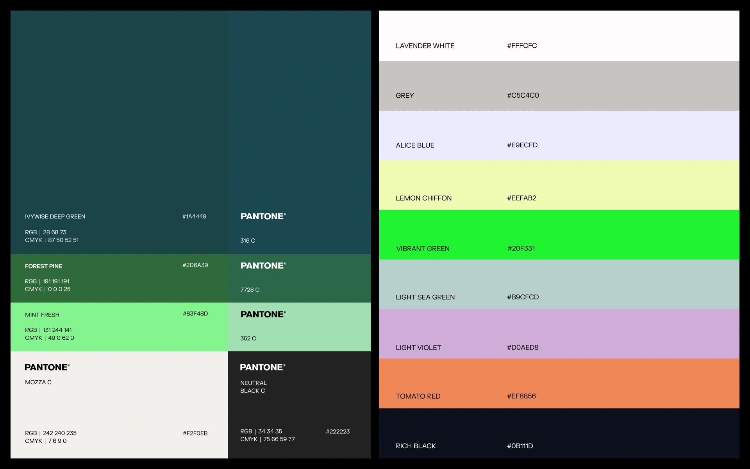
Task: Click the CMYK 0 0 0 25 value
Action: coord(48,289)
